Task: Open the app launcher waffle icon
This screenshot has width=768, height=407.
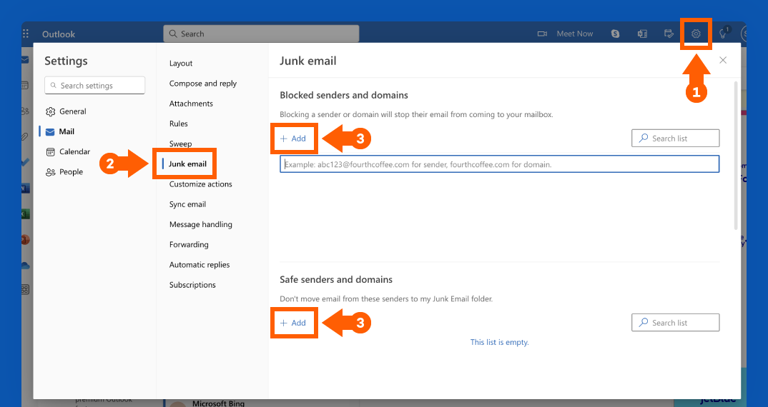Action: (x=26, y=34)
